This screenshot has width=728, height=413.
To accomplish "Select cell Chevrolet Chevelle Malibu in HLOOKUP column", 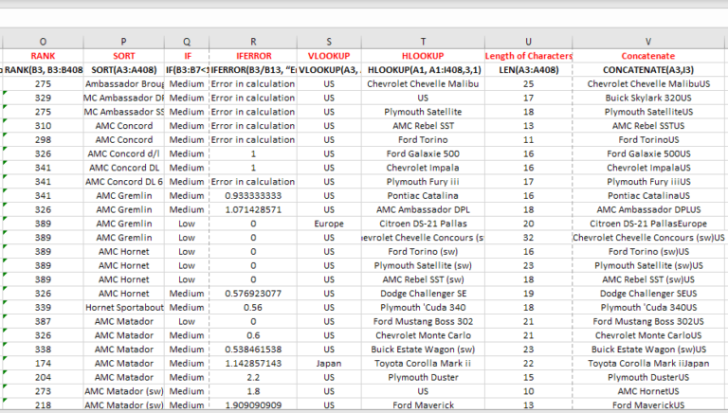I will click(x=423, y=84).
